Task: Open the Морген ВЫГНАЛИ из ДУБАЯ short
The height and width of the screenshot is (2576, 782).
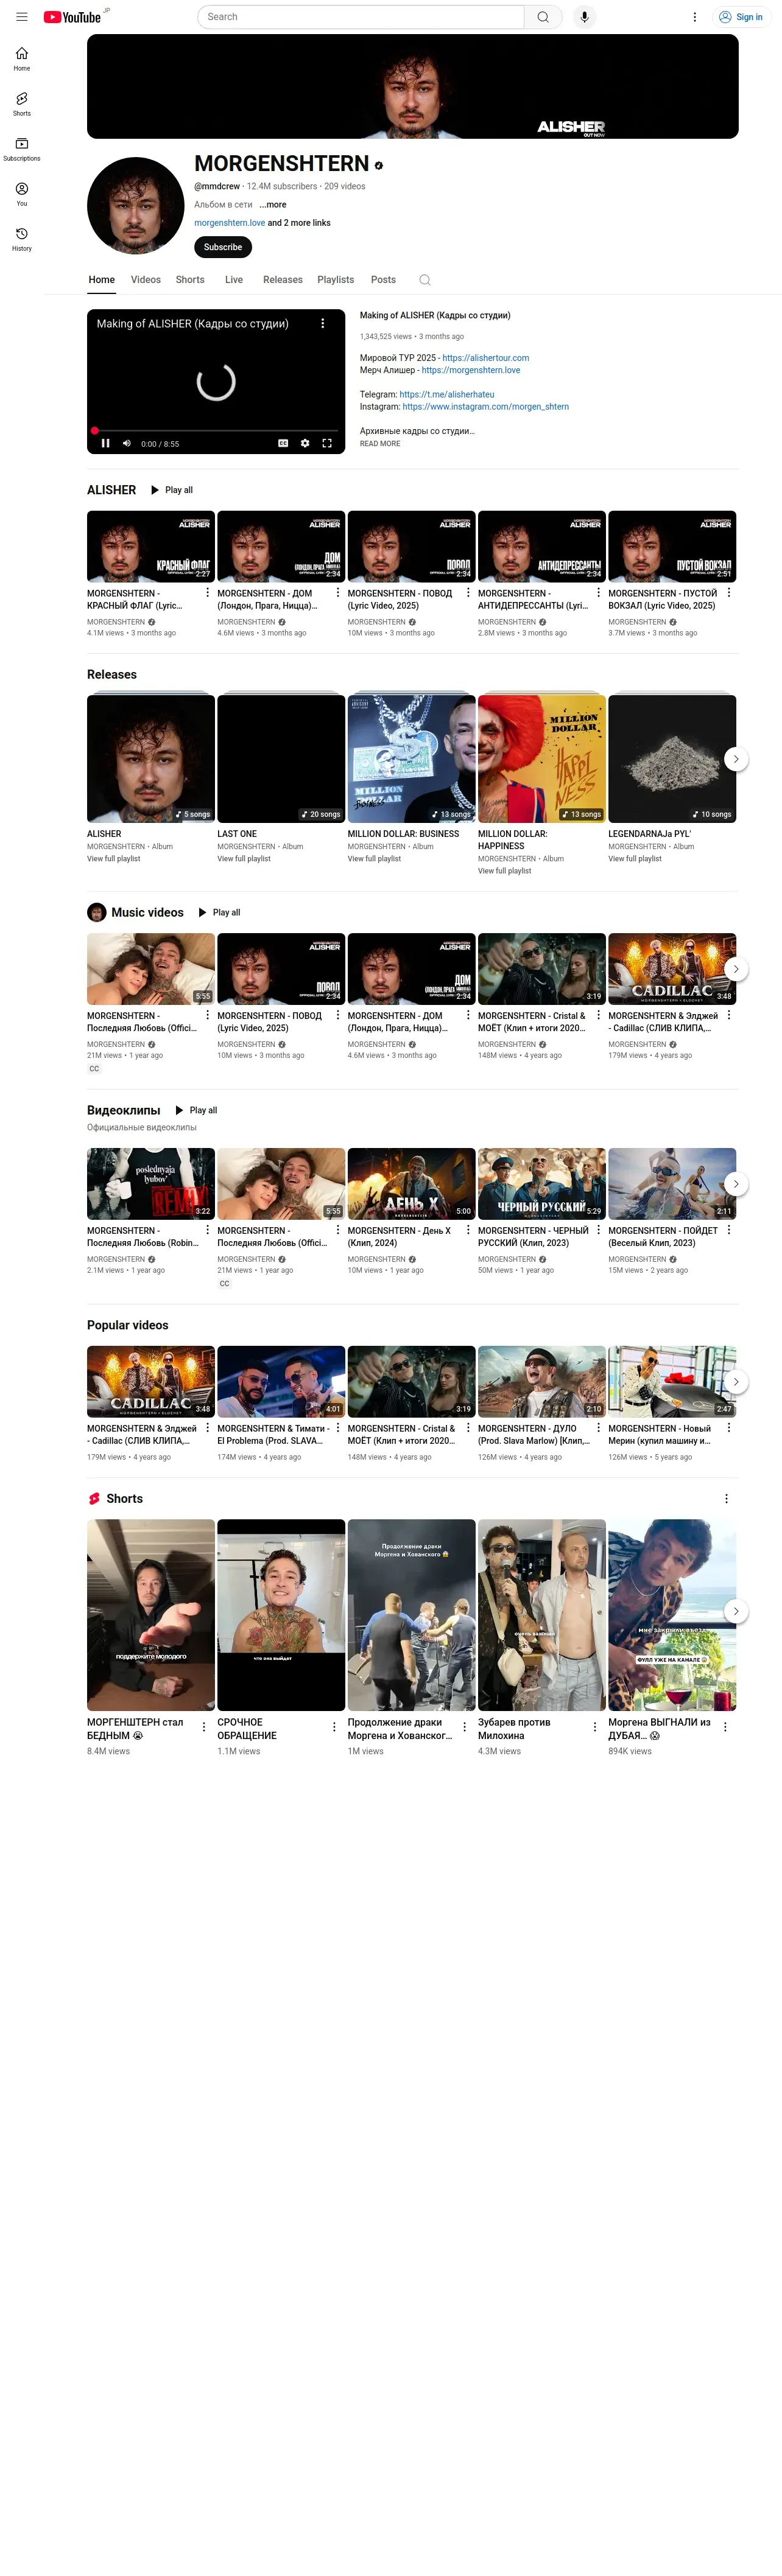Action: (x=672, y=1615)
